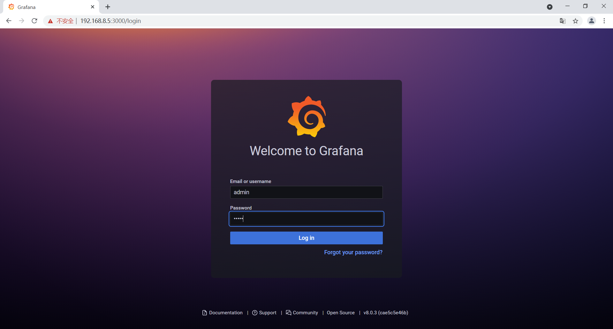The image size is (613, 329).
Task: Click the Documentation page icon in footer
Action: [204, 313]
